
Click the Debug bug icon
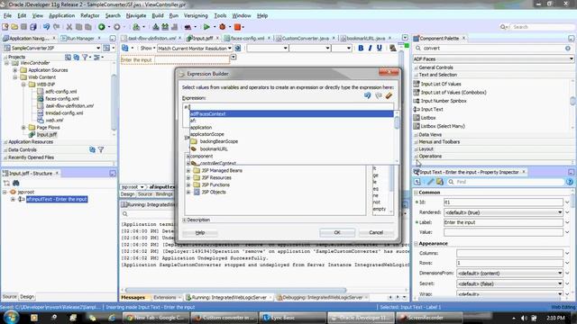pyautogui.click(x=223, y=27)
